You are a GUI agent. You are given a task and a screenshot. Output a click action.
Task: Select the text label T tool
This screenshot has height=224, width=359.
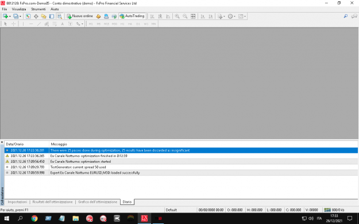70,23
